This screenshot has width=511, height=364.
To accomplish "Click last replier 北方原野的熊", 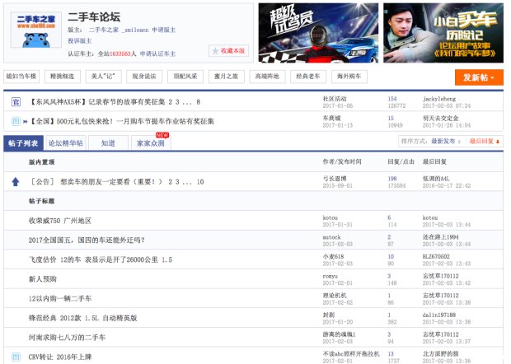I will click(441, 353).
